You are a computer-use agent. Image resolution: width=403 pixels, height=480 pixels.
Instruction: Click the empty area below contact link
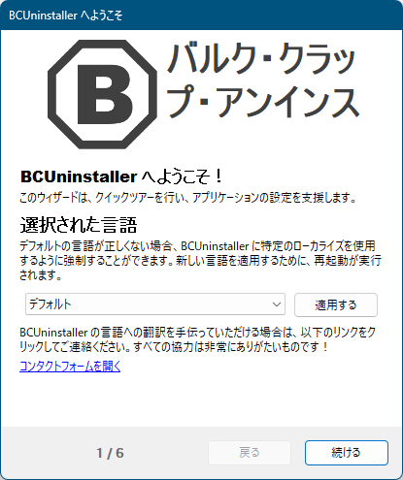(x=201, y=400)
